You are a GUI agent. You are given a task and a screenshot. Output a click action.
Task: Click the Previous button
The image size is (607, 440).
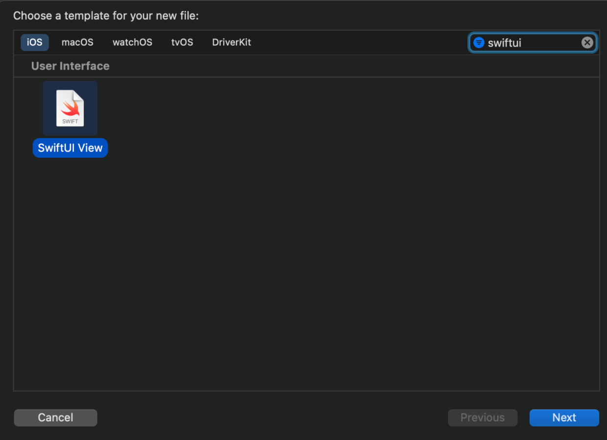pos(483,417)
